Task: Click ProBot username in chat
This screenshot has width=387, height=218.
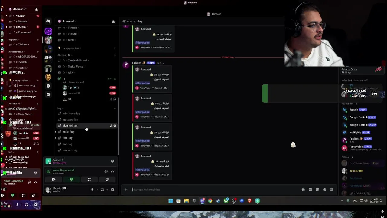Action: click(x=137, y=63)
